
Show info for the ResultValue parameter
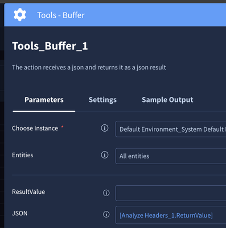pos(106,193)
